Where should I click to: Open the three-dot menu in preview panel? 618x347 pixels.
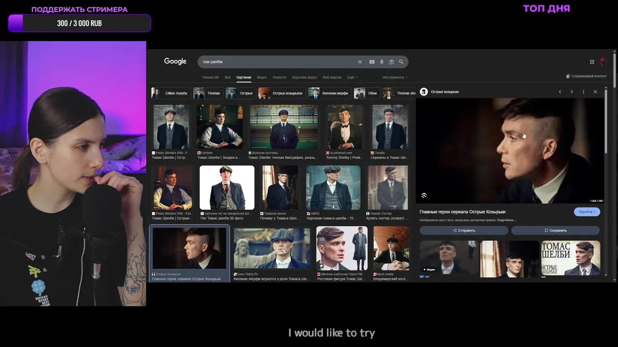(x=583, y=92)
